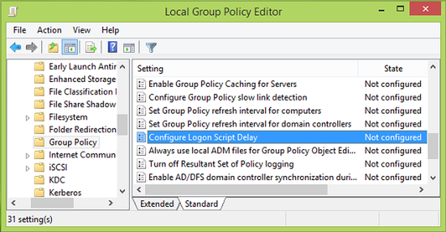Viewport: 446px width, 232px height.
Task: Sort list by State column header
Action: coord(393,69)
